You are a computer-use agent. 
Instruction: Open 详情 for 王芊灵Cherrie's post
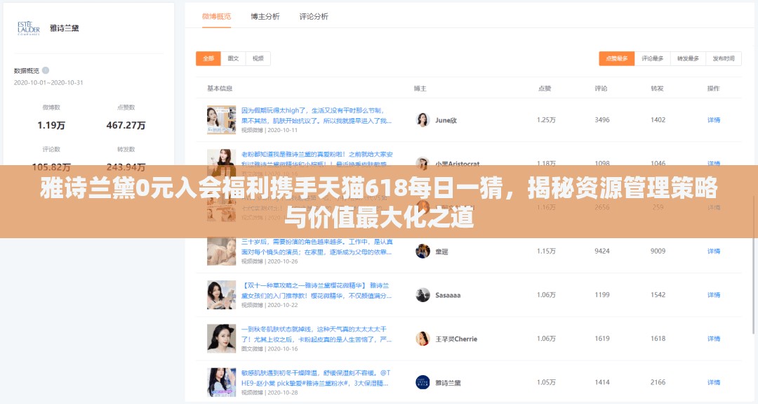pyautogui.click(x=714, y=339)
